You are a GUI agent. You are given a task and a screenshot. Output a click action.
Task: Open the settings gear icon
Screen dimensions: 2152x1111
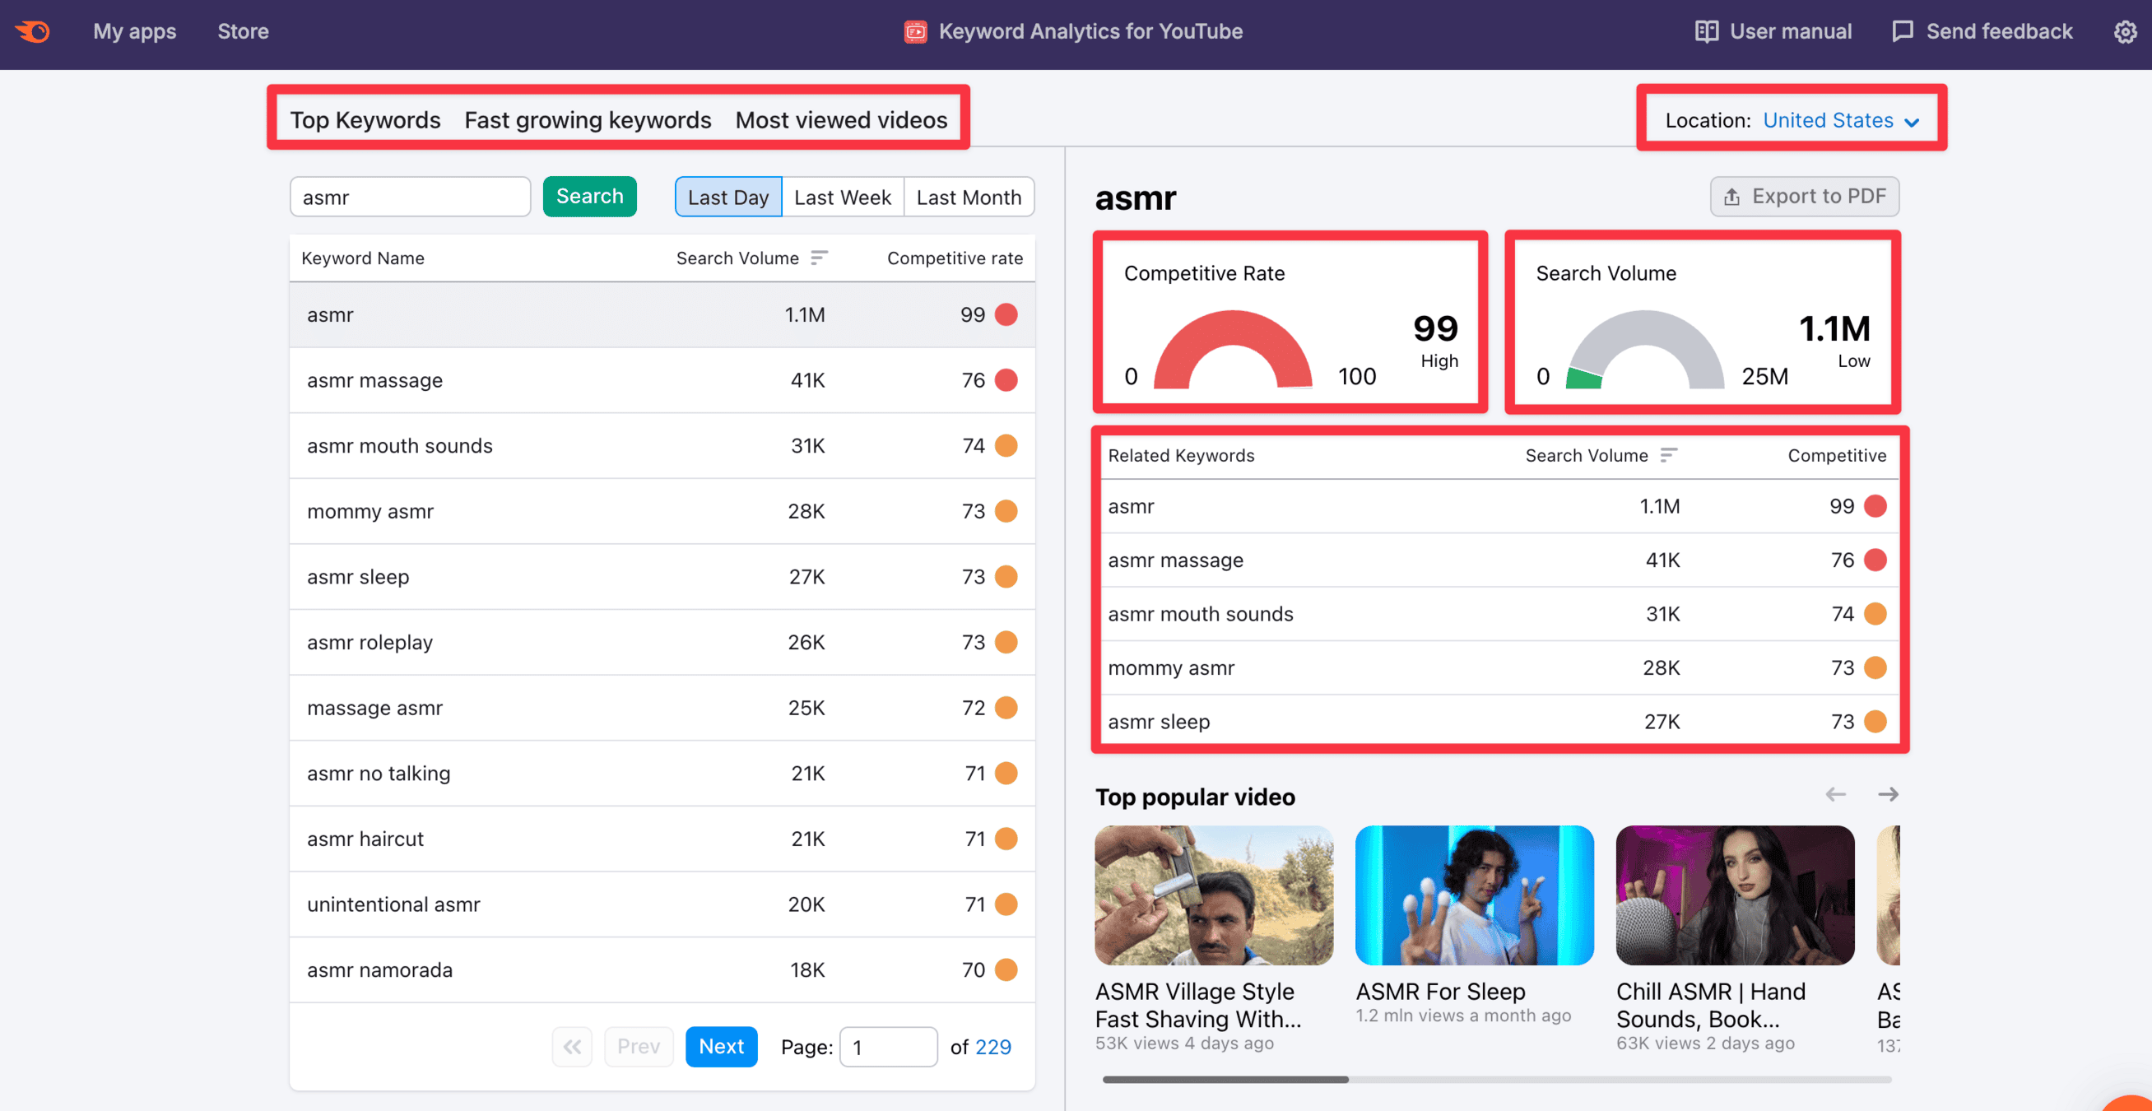pyautogui.click(x=2125, y=32)
